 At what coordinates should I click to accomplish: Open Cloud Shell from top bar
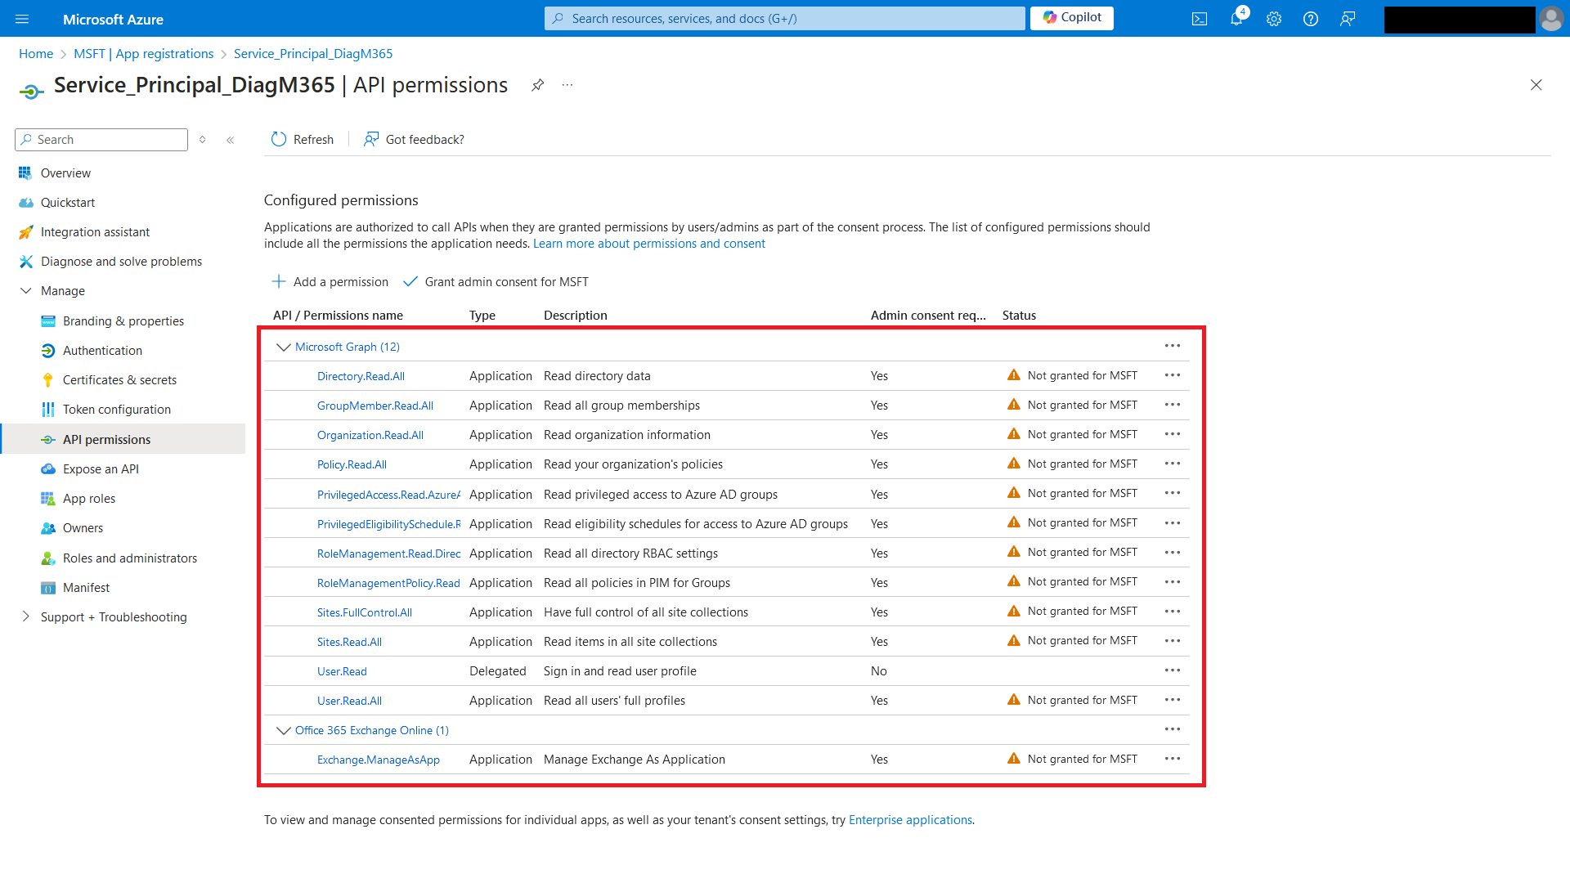[1199, 19]
